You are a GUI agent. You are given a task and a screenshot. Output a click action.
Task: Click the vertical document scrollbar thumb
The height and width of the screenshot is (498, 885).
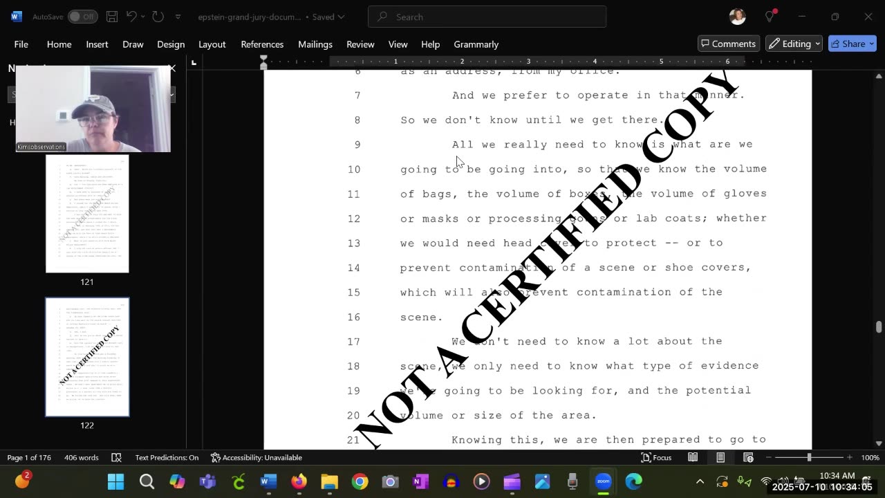coord(879,326)
